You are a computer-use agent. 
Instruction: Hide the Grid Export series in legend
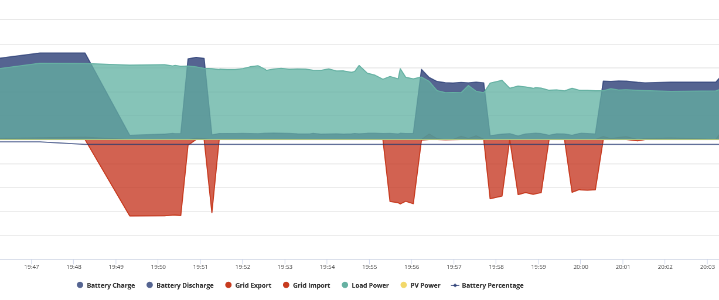[x=248, y=285]
